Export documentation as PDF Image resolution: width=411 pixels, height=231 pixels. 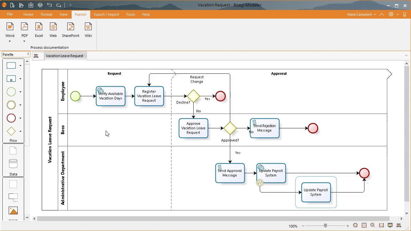click(x=25, y=30)
